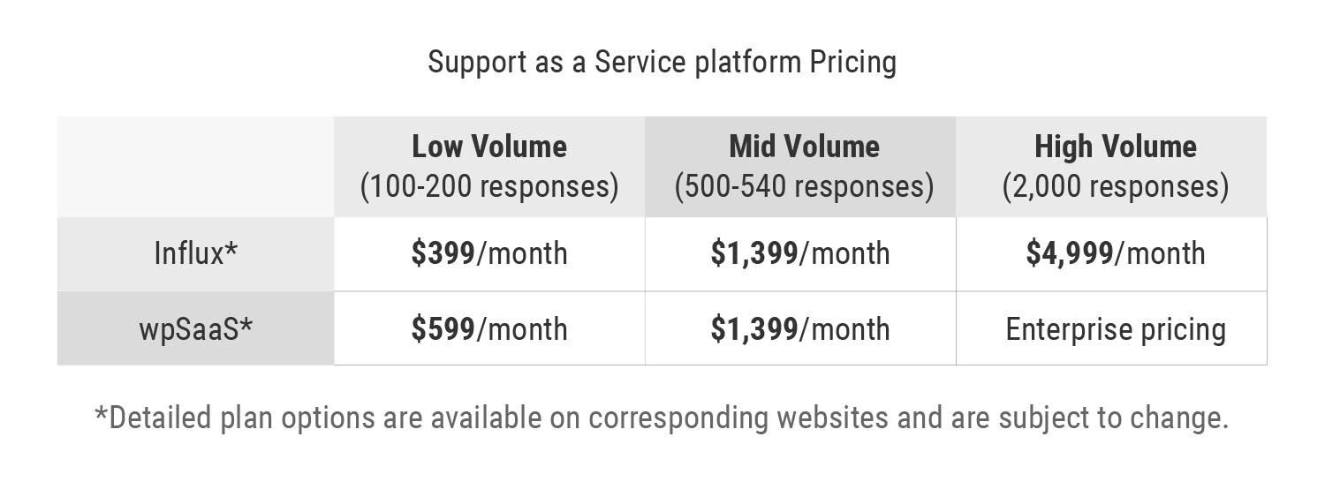Click the empty top-left header cell
This screenshot has width=1325, height=482.
(x=195, y=167)
